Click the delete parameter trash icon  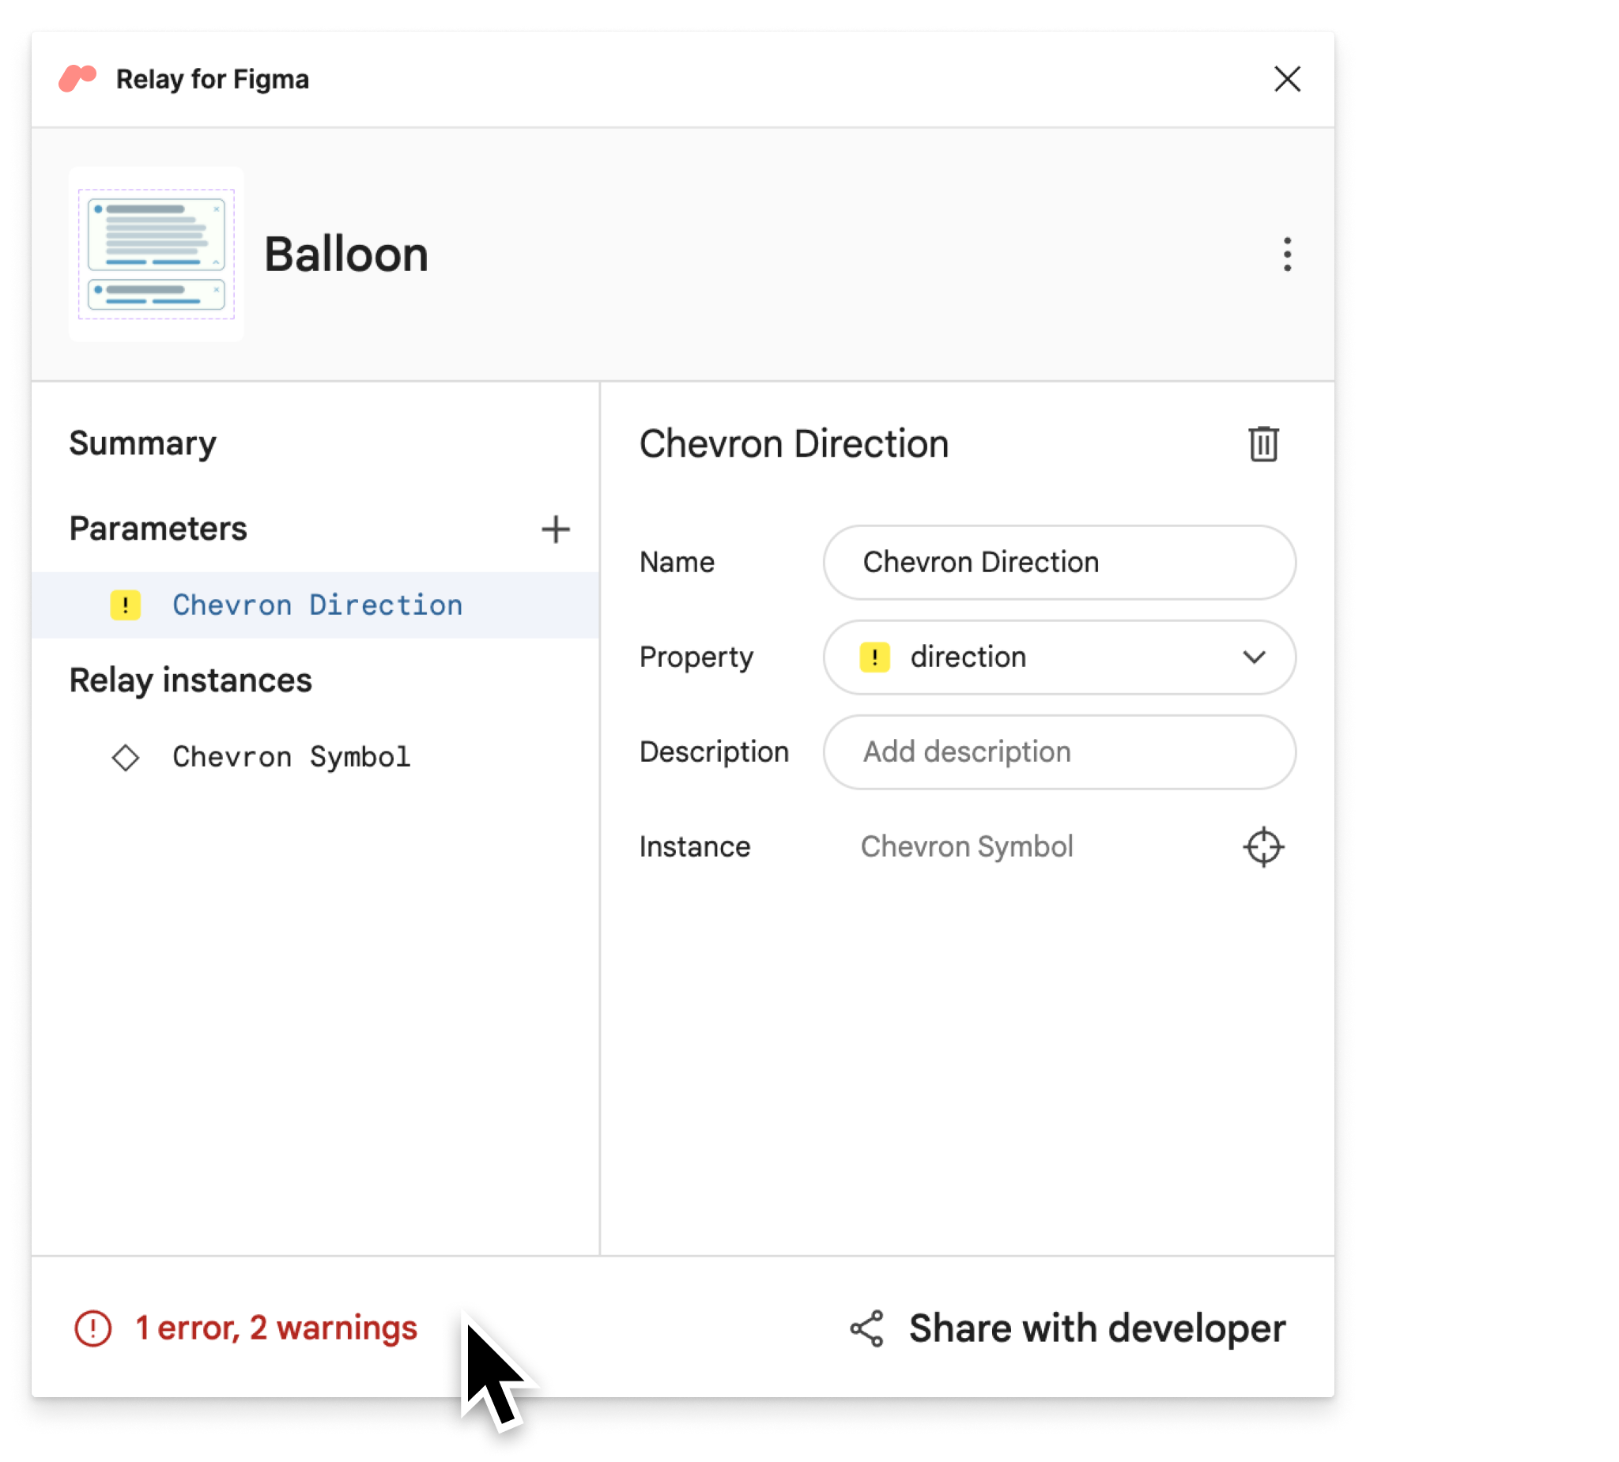click(1261, 443)
